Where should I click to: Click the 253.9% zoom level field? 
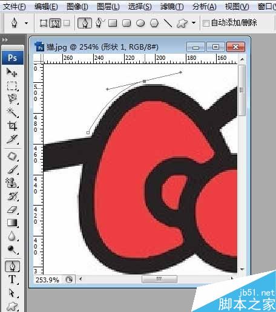point(47,280)
